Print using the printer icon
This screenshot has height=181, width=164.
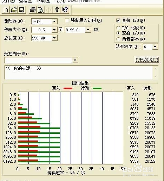pos(33,10)
